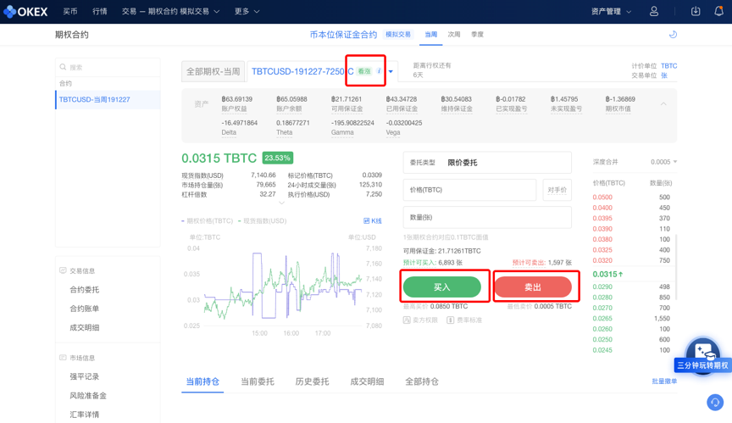Click the info icon next to contract name
Image resolution: width=732 pixels, height=423 pixels.
[x=379, y=71]
